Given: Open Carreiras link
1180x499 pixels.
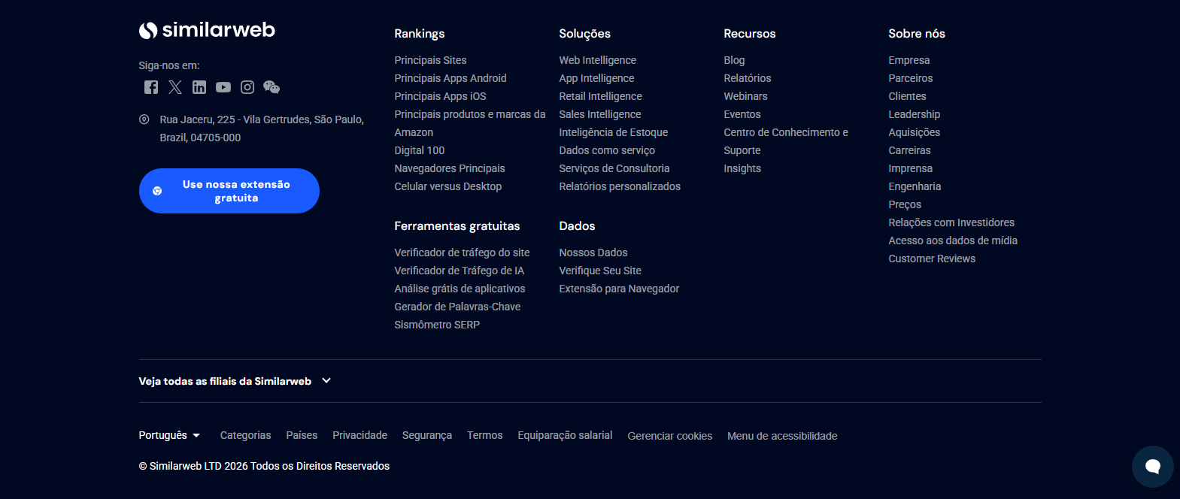Looking at the screenshot, I should (x=909, y=150).
